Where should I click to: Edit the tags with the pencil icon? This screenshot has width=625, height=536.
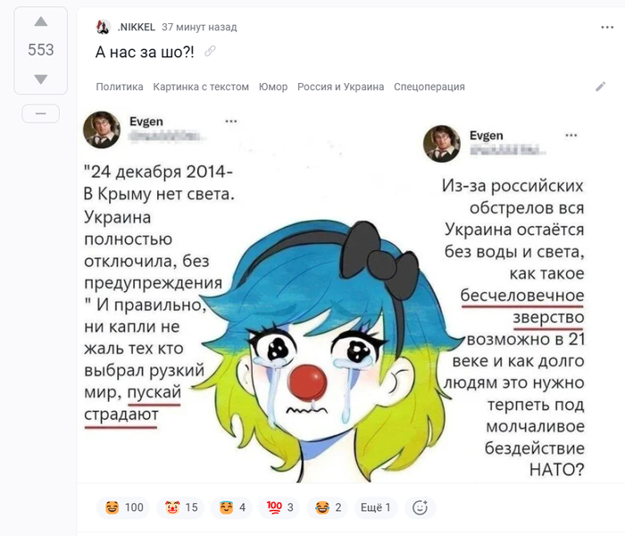[x=601, y=87]
